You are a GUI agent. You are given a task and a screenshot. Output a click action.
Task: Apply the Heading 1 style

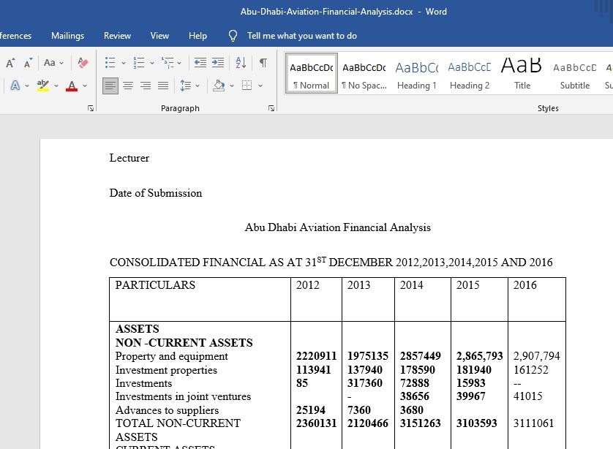417,73
